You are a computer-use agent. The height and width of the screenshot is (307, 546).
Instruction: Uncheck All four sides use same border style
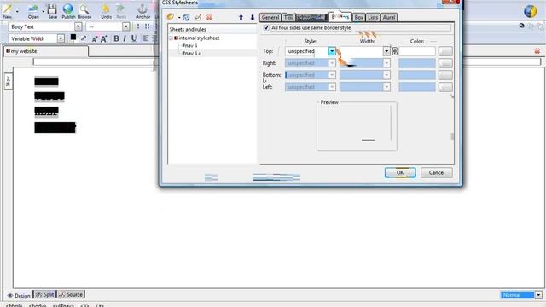266,28
